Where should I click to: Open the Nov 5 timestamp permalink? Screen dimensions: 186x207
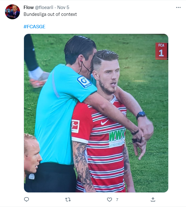click(x=63, y=7)
